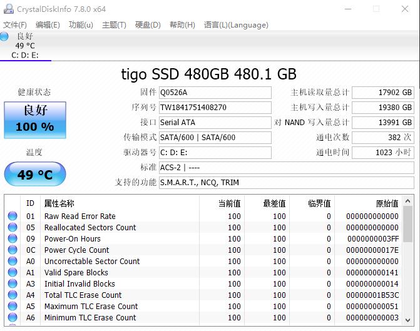Click the standard field ACS-2 | ----

(287, 168)
